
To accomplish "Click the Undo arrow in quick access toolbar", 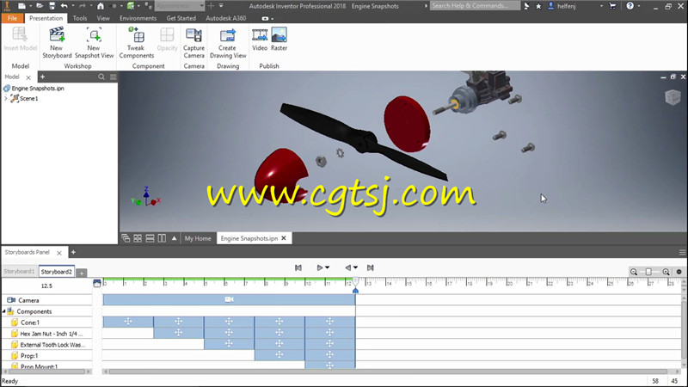I will tap(64, 6).
